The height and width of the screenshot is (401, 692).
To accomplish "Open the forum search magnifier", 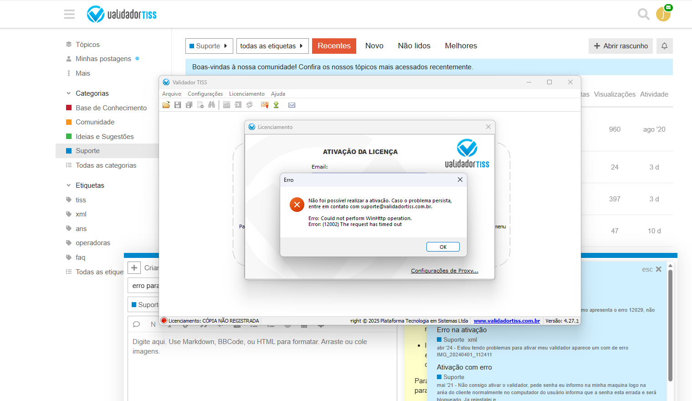I will [643, 14].
